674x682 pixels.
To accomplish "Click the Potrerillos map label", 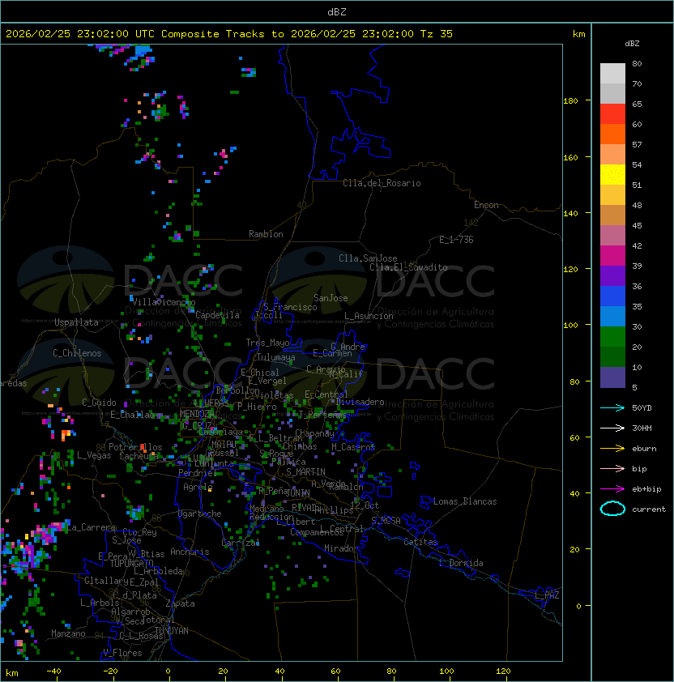I will click(x=135, y=447).
